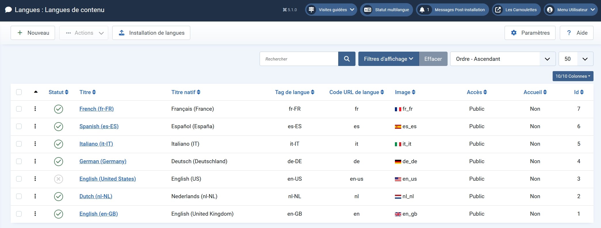This screenshot has width=601, height=228.
Task: Check the German (Germany) row checkbox
Action: click(x=19, y=161)
